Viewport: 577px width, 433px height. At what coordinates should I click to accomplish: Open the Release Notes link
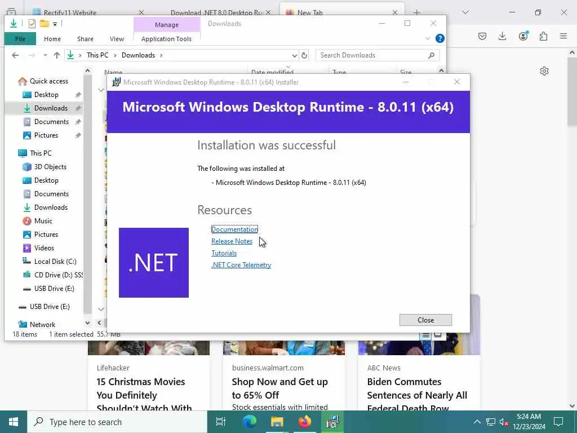(x=232, y=241)
